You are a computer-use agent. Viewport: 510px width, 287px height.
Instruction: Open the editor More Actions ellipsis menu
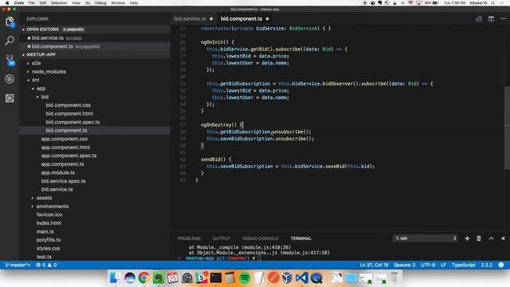click(503, 19)
